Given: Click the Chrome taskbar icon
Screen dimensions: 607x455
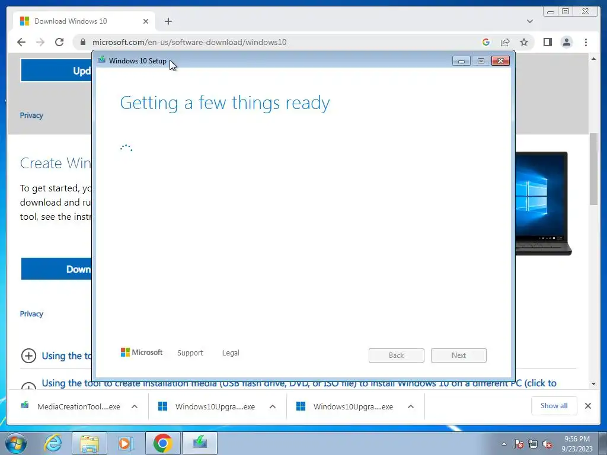Looking at the screenshot, I should 162,443.
